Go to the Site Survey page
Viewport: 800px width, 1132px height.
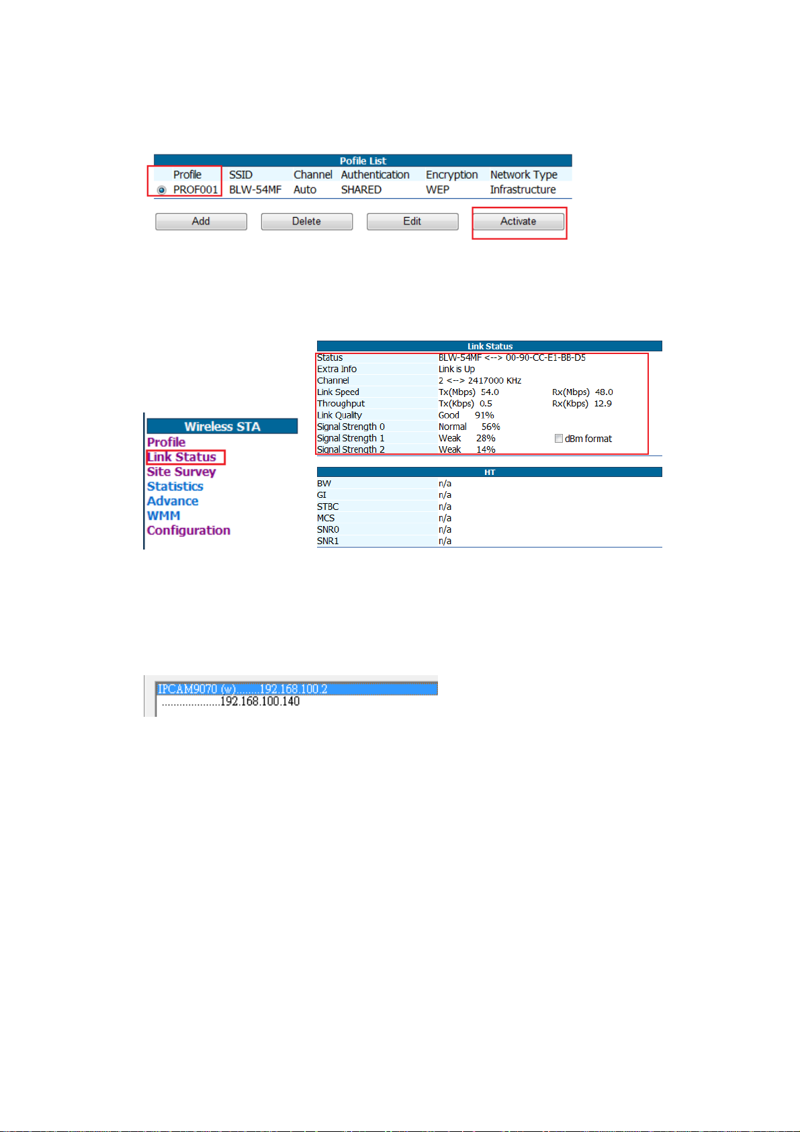(x=181, y=472)
